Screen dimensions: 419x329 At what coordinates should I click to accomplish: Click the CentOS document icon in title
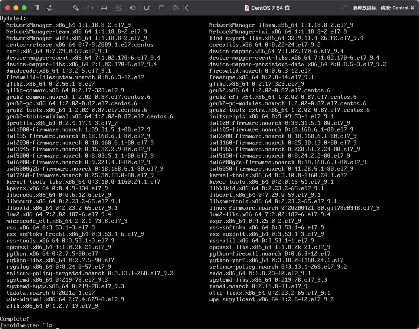coord(247,8)
